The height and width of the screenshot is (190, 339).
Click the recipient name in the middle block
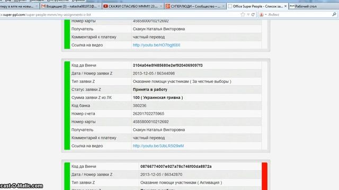pyautogui.click(x=159, y=130)
